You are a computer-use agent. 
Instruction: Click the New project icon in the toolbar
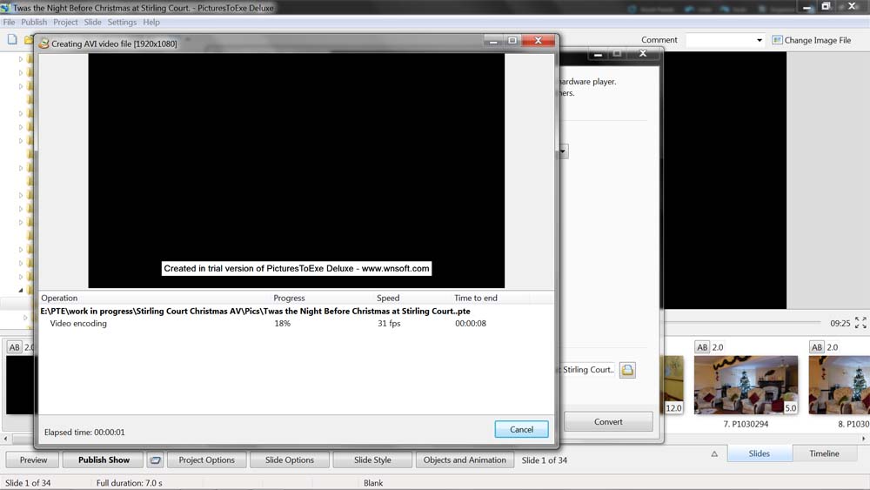tap(12, 39)
